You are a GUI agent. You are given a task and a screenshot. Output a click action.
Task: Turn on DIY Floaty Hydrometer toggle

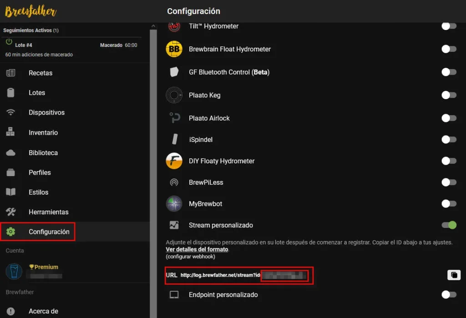449,161
